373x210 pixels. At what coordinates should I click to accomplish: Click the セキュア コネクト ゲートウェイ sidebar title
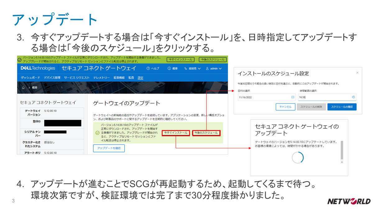[48, 102]
